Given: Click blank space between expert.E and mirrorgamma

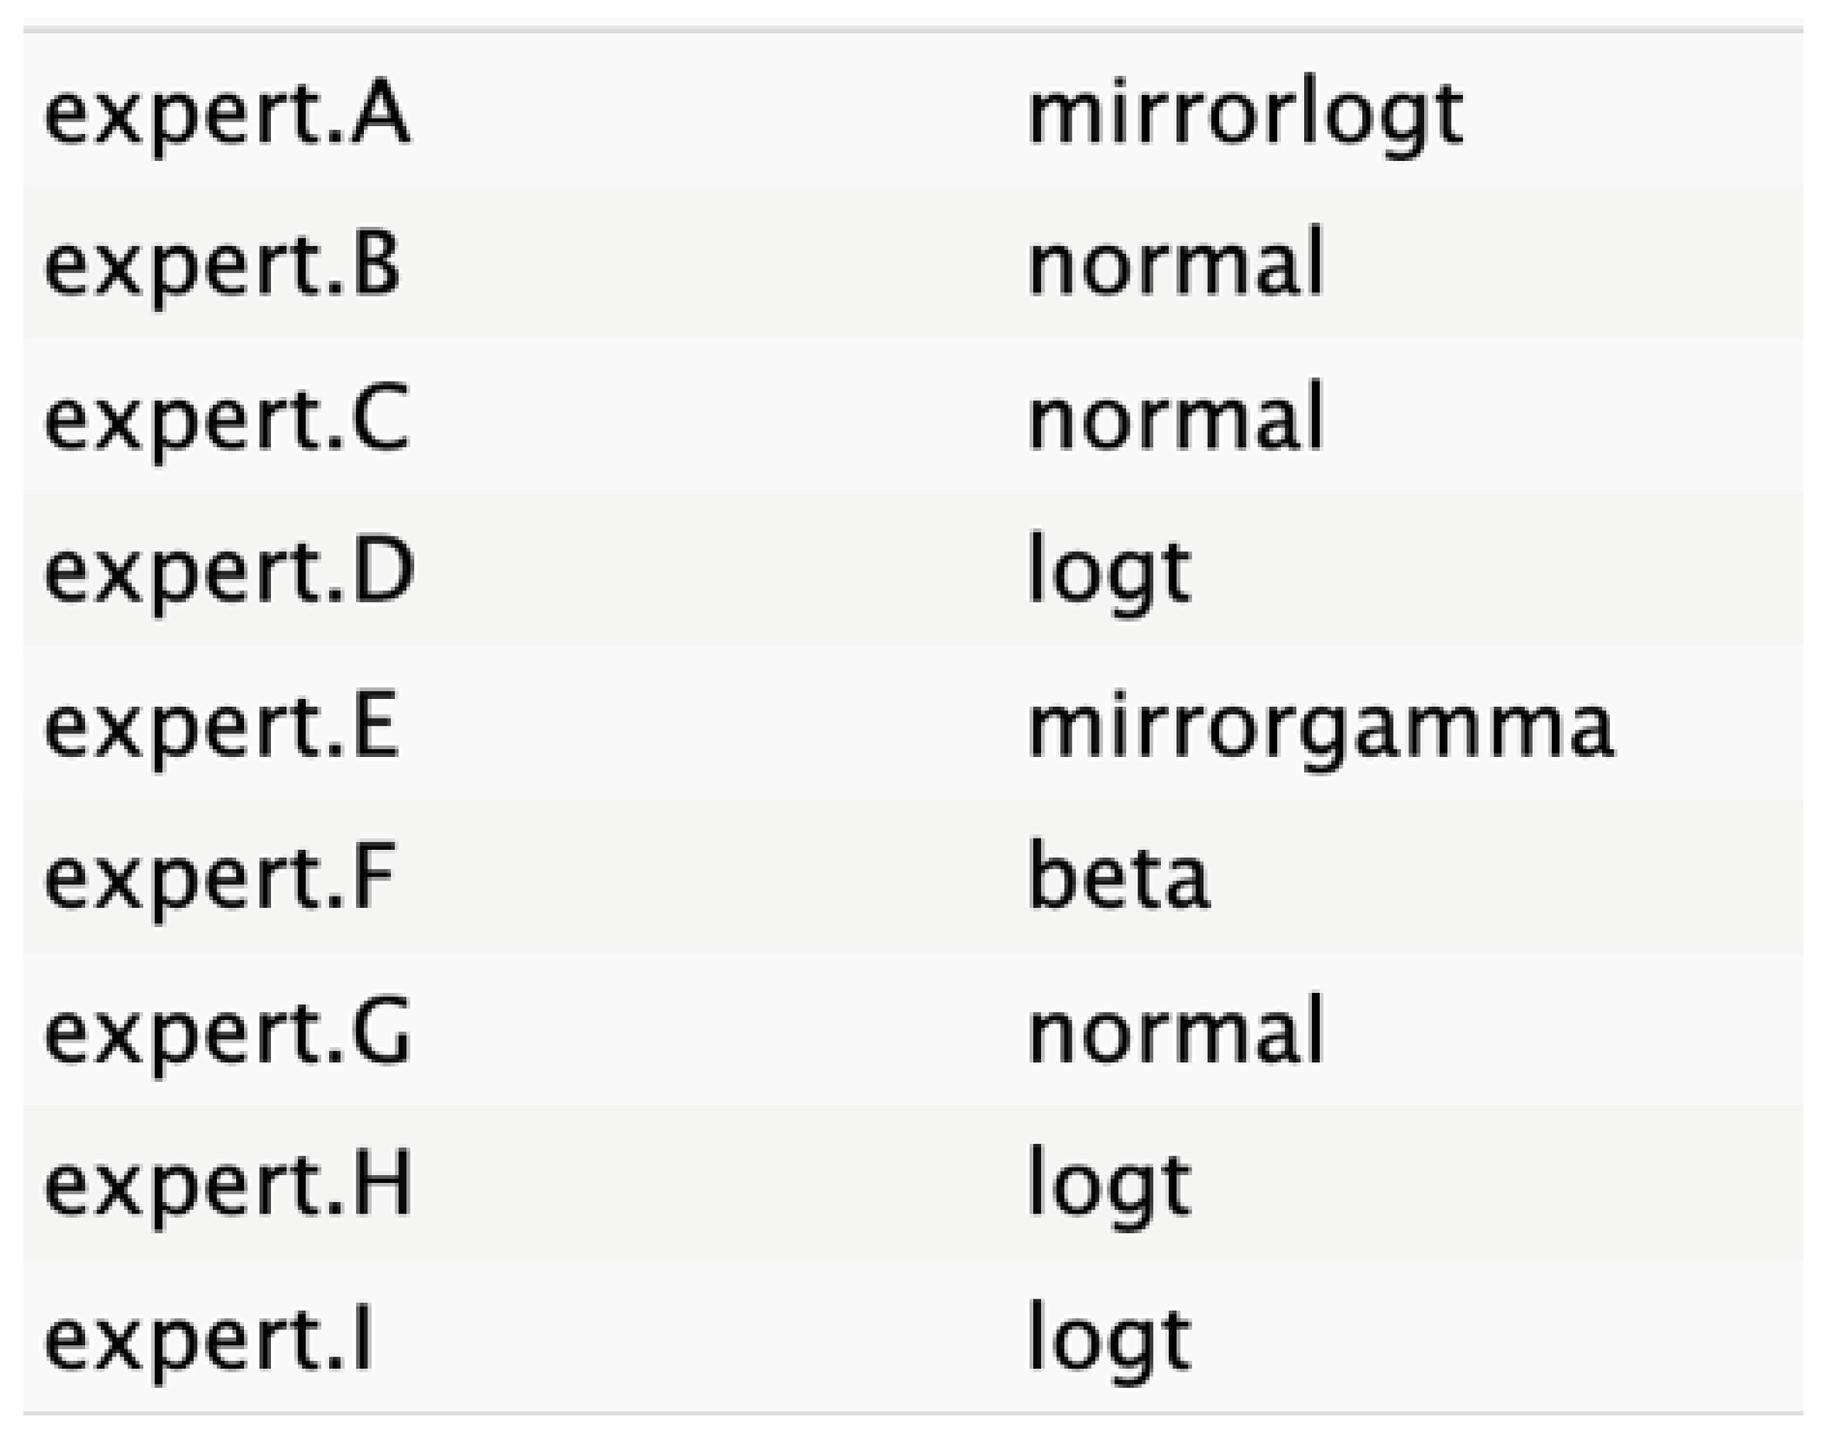Looking at the screenshot, I should [x=715, y=727].
